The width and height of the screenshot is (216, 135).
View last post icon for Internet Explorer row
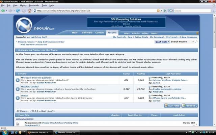point(150,78)
